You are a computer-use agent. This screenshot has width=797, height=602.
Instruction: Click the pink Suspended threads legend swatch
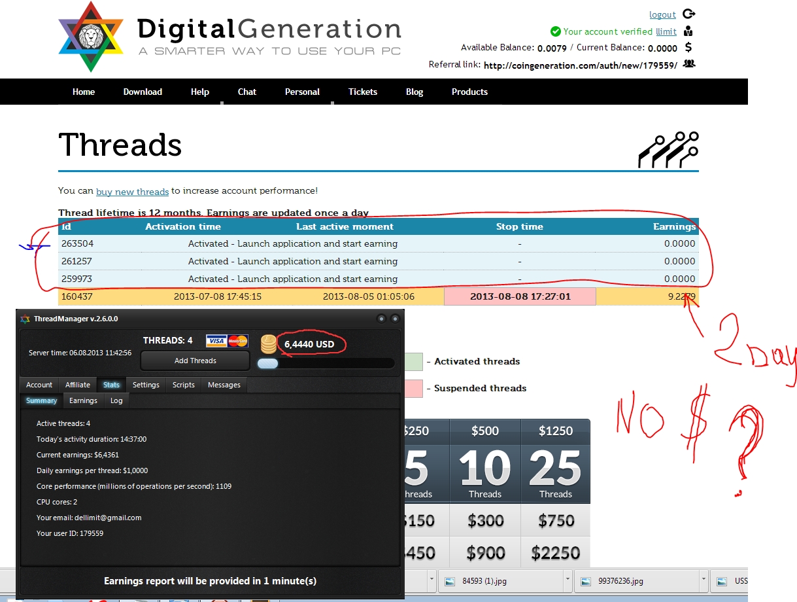click(414, 388)
